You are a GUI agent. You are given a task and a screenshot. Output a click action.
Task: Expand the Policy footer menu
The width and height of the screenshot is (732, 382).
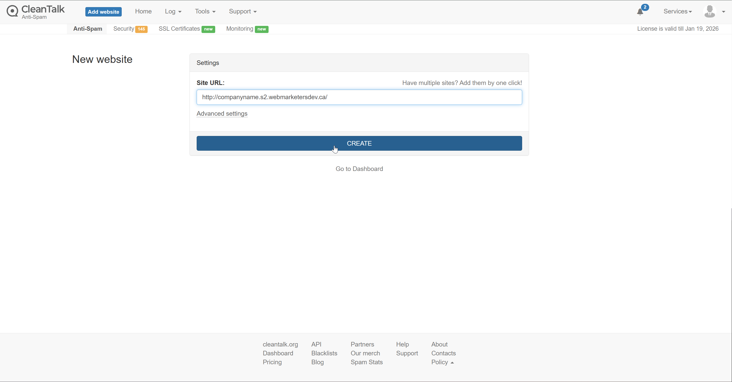442,362
